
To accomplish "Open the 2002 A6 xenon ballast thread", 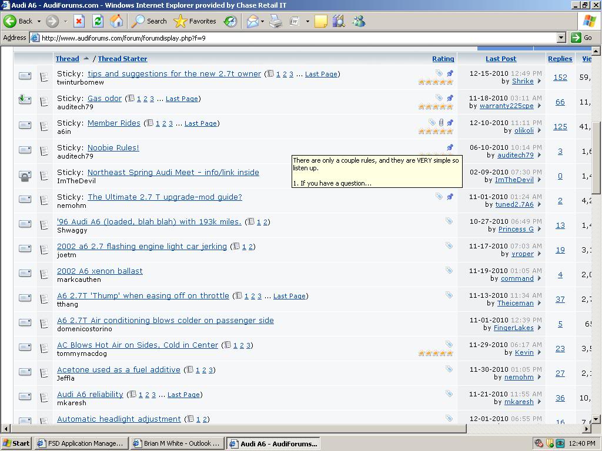I will [x=100, y=271].
